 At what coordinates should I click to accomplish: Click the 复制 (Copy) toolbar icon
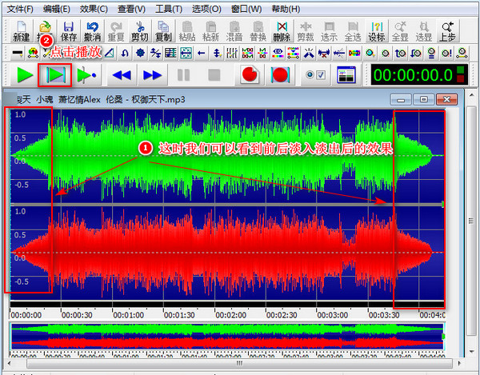(x=163, y=31)
